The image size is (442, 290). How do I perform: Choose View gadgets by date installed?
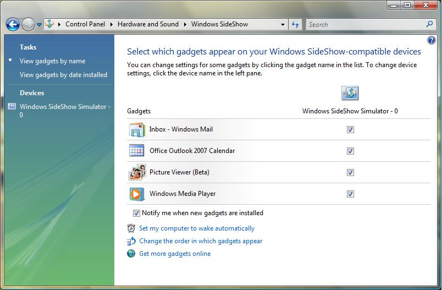click(63, 75)
